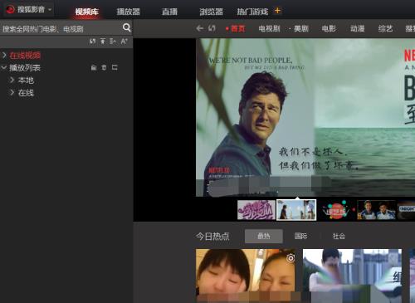This screenshot has width=415, height=303.
Task: Click the orange plus icon after 热门游戏
Action: click(277, 11)
